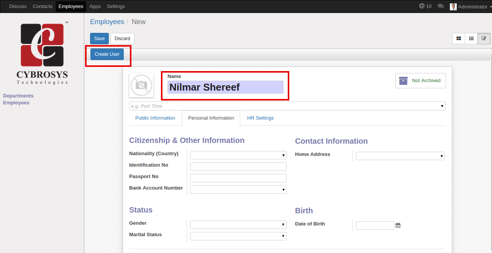This screenshot has width=492, height=253.
Task: Switch to list view icon
Action: click(x=471, y=39)
